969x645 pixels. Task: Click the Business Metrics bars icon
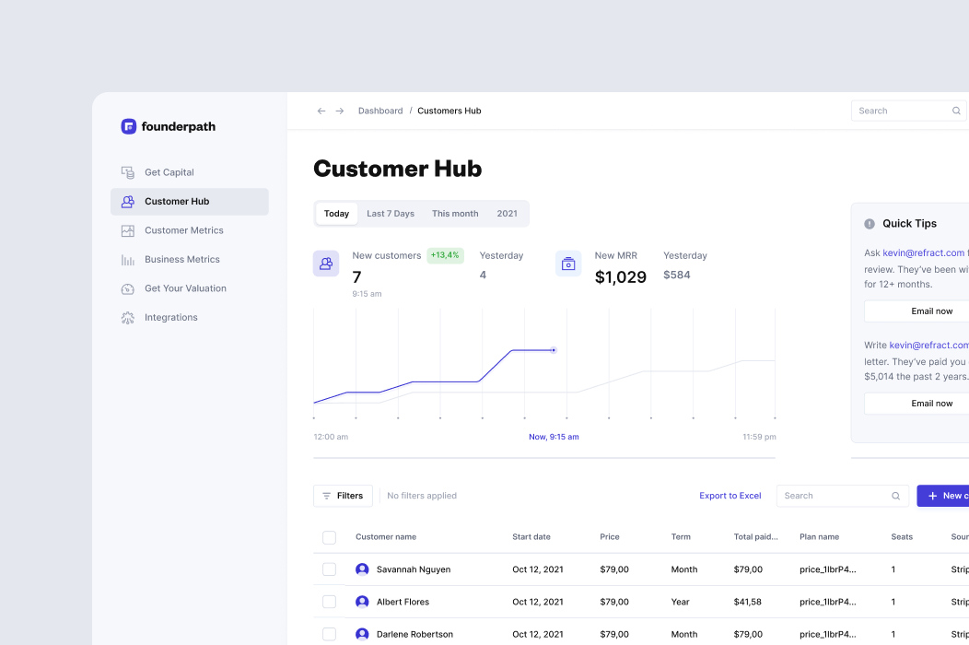[128, 260]
